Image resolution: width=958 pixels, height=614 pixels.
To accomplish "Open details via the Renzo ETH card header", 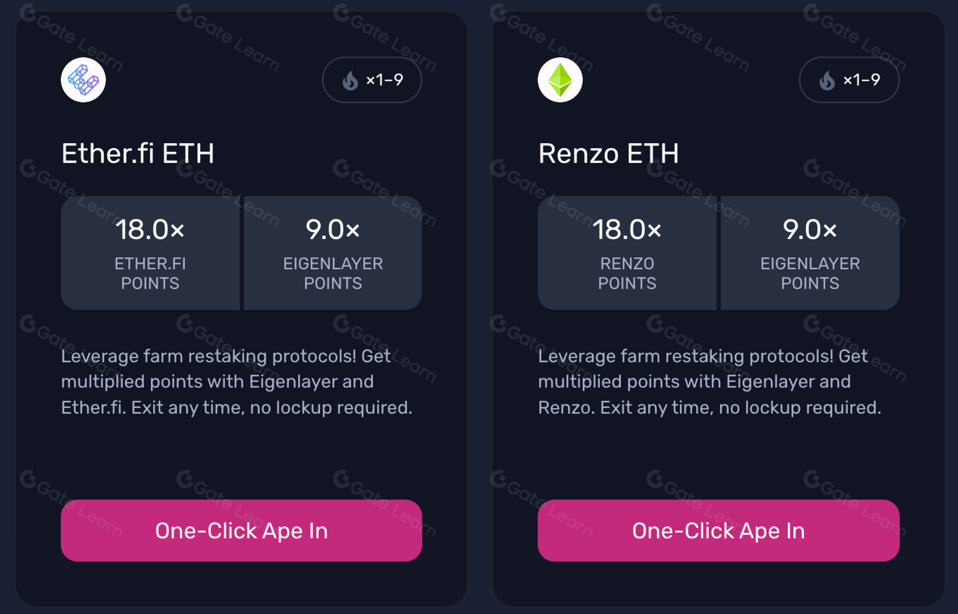I will point(609,153).
